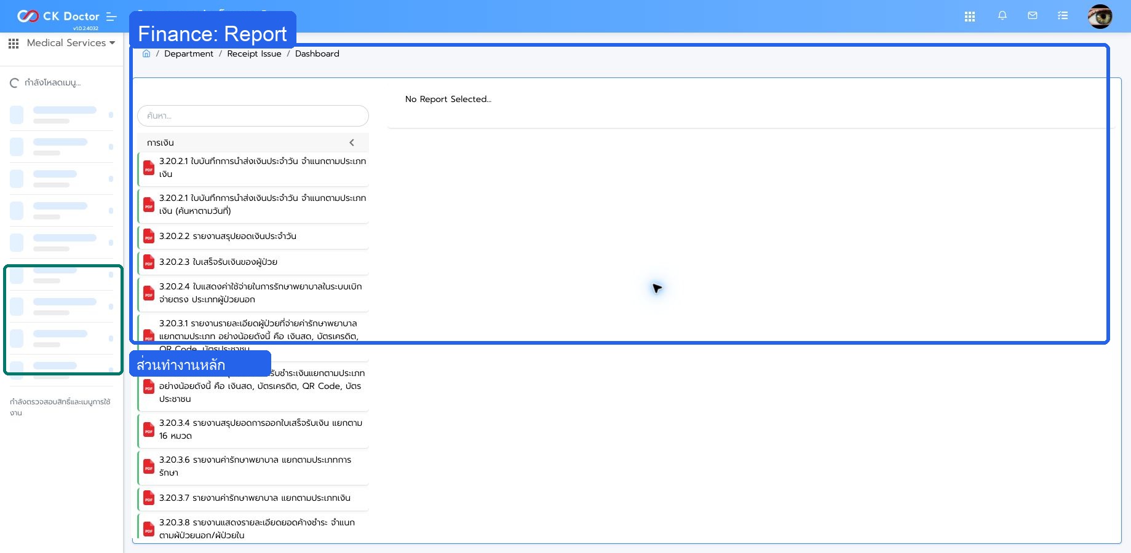Open the mail envelope icon
Screen dimensions: 1131x553
[1033, 15]
